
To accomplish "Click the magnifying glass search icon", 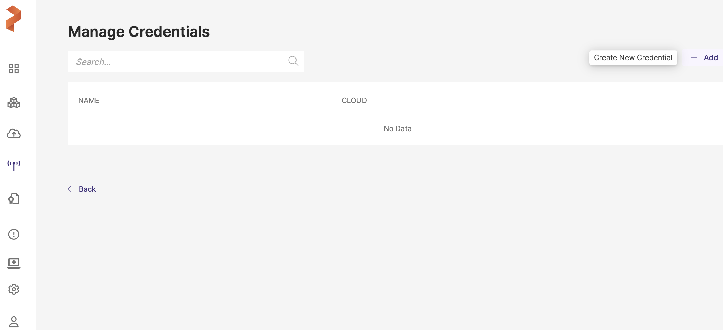I will pyautogui.click(x=293, y=61).
